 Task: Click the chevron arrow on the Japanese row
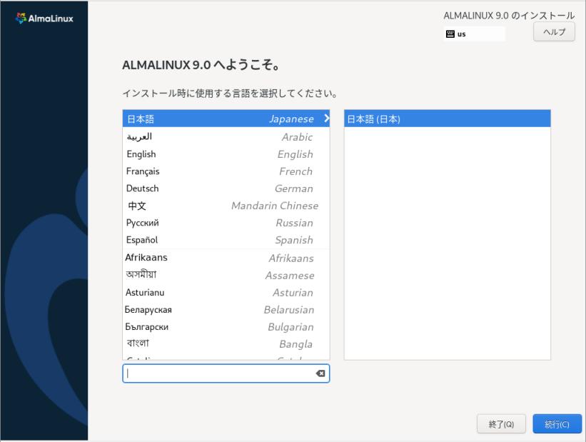tap(326, 119)
